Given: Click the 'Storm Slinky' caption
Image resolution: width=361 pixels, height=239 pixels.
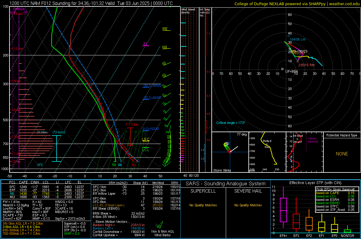Looking at the screenshot, I should 222,170.
